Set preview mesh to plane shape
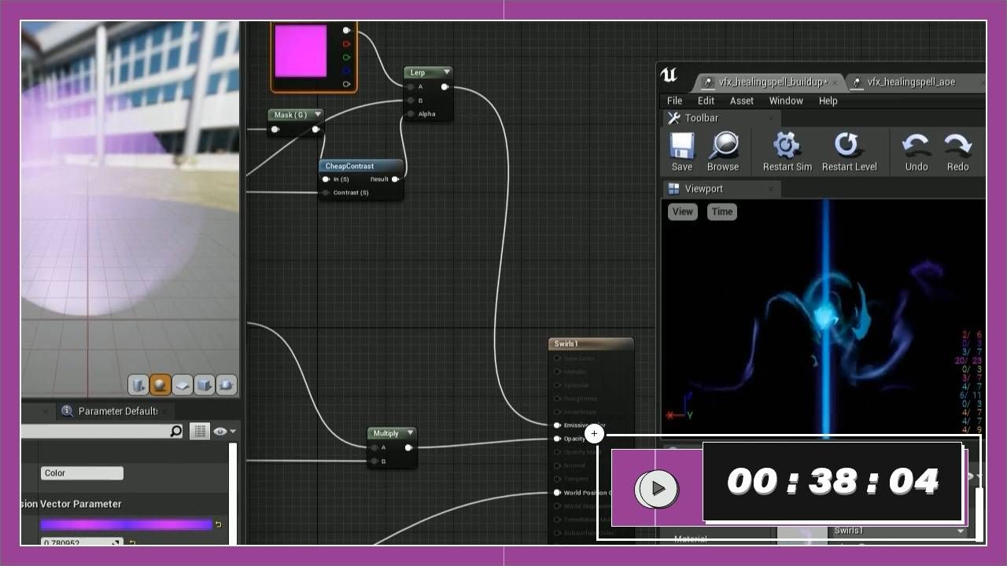The width and height of the screenshot is (1007, 566). 182,384
